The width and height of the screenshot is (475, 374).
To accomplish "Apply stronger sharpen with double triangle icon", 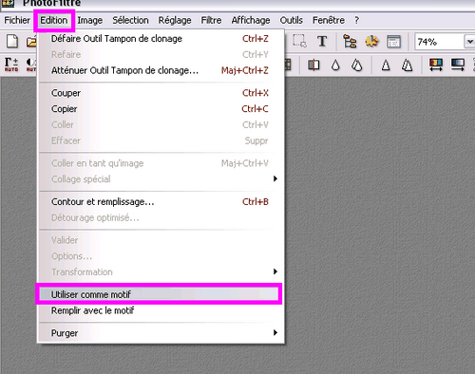I will tap(407, 65).
